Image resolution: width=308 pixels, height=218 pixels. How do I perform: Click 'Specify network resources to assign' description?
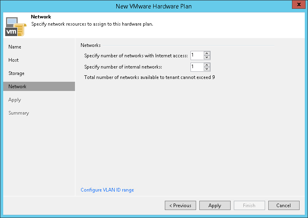(x=92, y=24)
